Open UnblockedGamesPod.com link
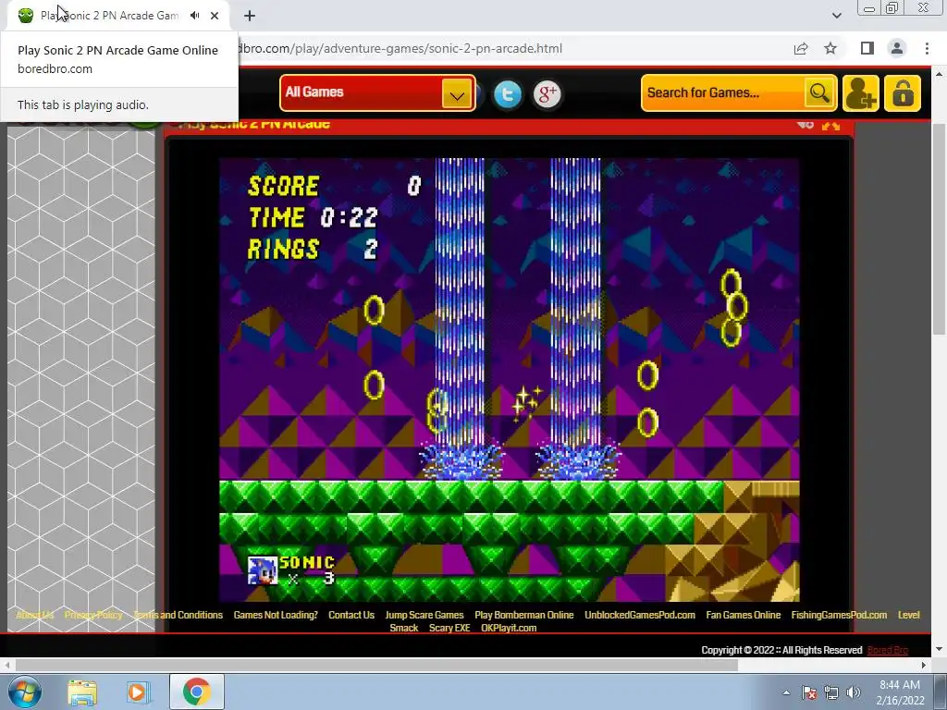947x710 pixels. (640, 615)
